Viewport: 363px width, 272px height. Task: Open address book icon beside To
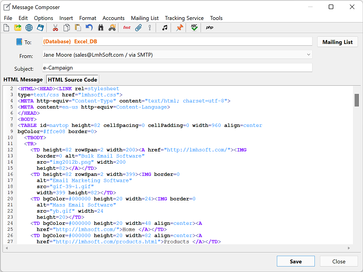click(x=19, y=42)
